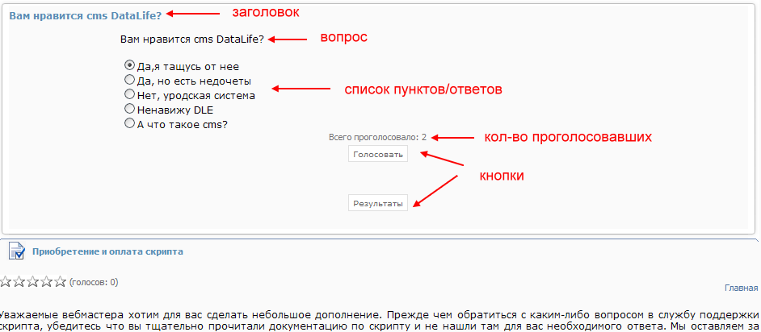761x332 pixels.
Task: Select radio "А что такое cms?"
Action: (x=129, y=123)
